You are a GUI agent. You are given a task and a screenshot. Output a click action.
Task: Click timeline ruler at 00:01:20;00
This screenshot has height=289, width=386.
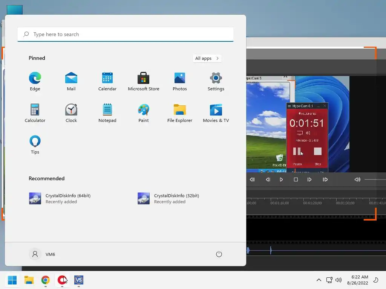coord(312,203)
